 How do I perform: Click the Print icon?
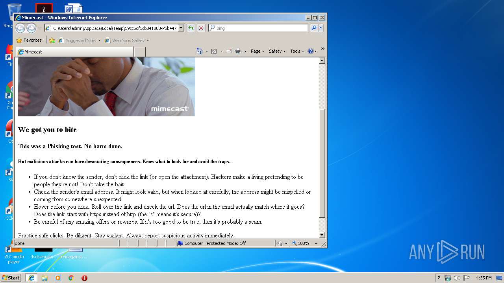click(238, 51)
